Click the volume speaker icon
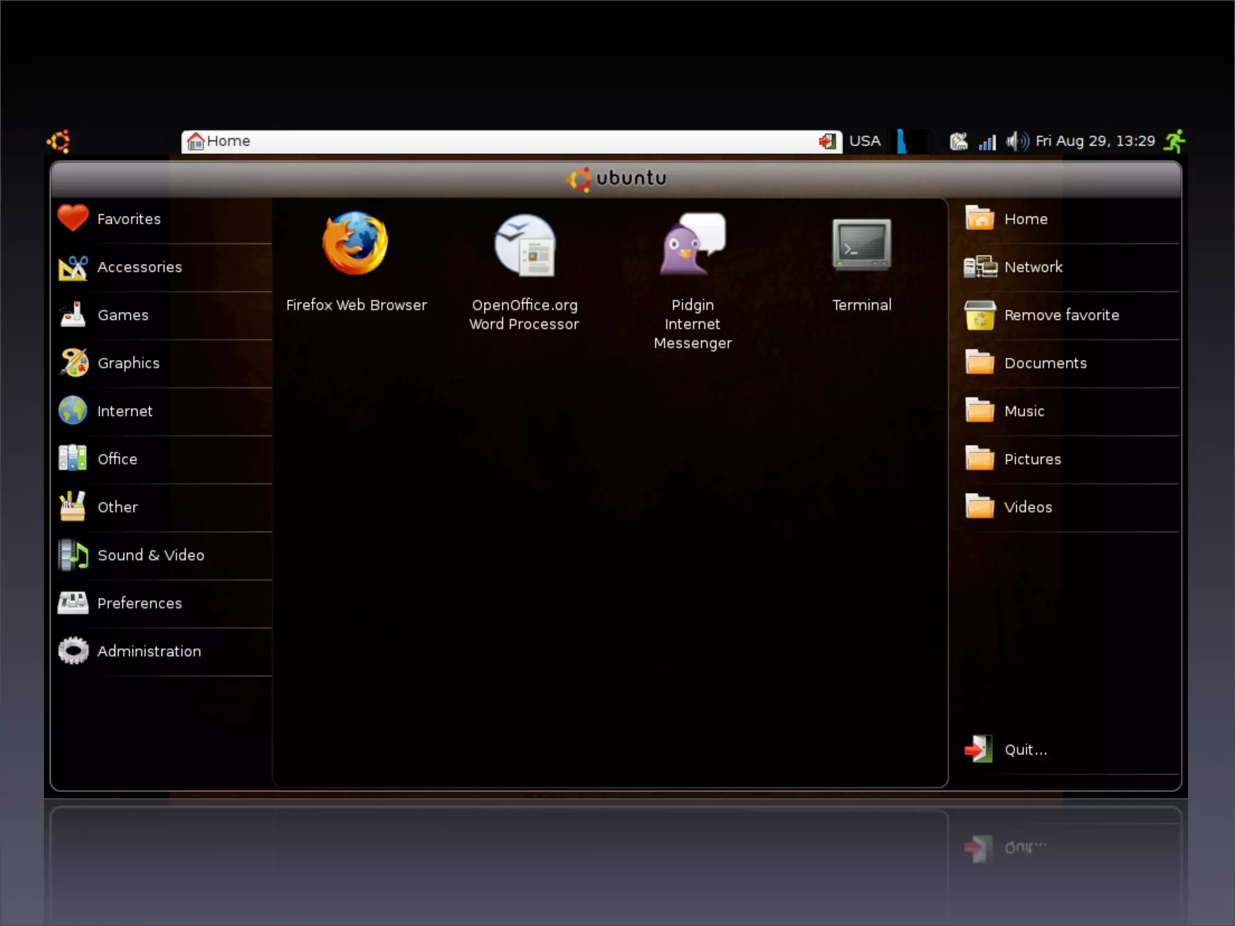This screenshot has width=1235, height=926. (1016, 141)
